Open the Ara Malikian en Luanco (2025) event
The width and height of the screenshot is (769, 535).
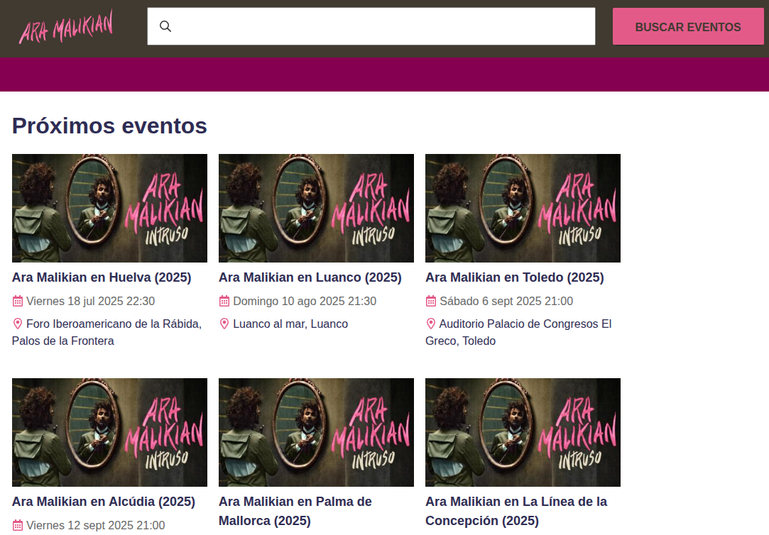(x=310, y=277)
